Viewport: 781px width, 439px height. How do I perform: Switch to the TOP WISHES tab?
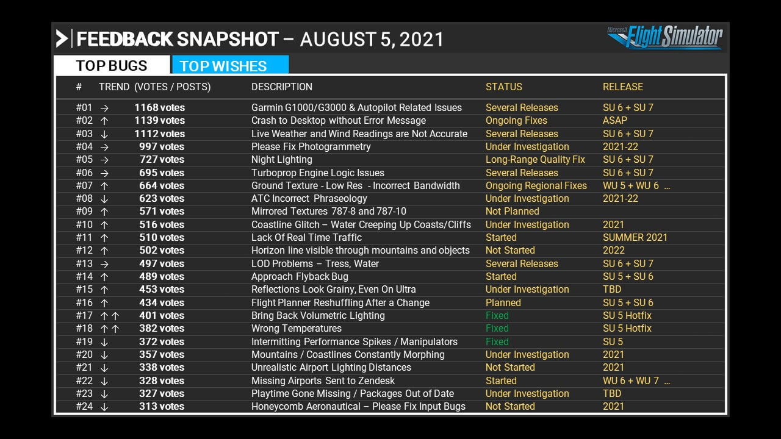coord(230,65)
